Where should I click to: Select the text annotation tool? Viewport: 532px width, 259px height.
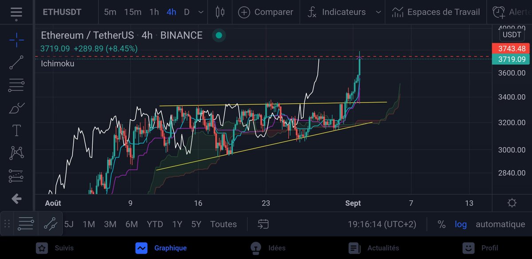(16, 130)
